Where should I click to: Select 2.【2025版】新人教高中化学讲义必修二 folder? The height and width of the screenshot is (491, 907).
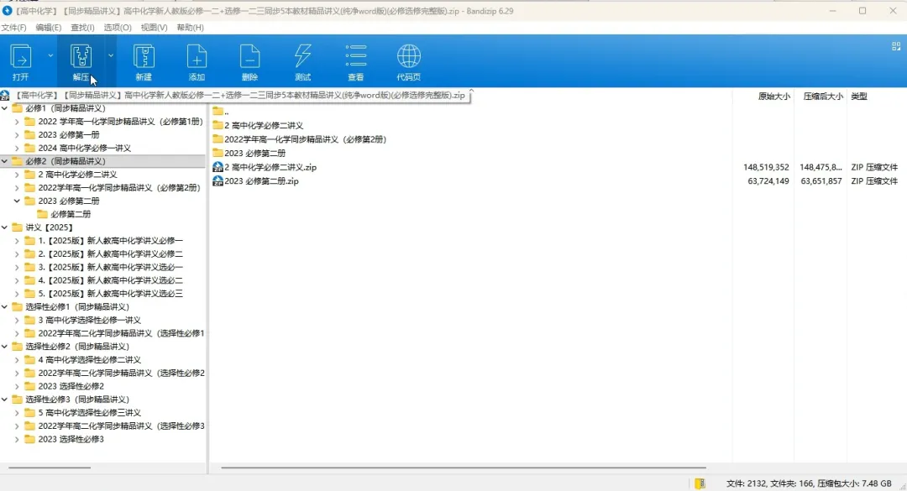(111, 253)
